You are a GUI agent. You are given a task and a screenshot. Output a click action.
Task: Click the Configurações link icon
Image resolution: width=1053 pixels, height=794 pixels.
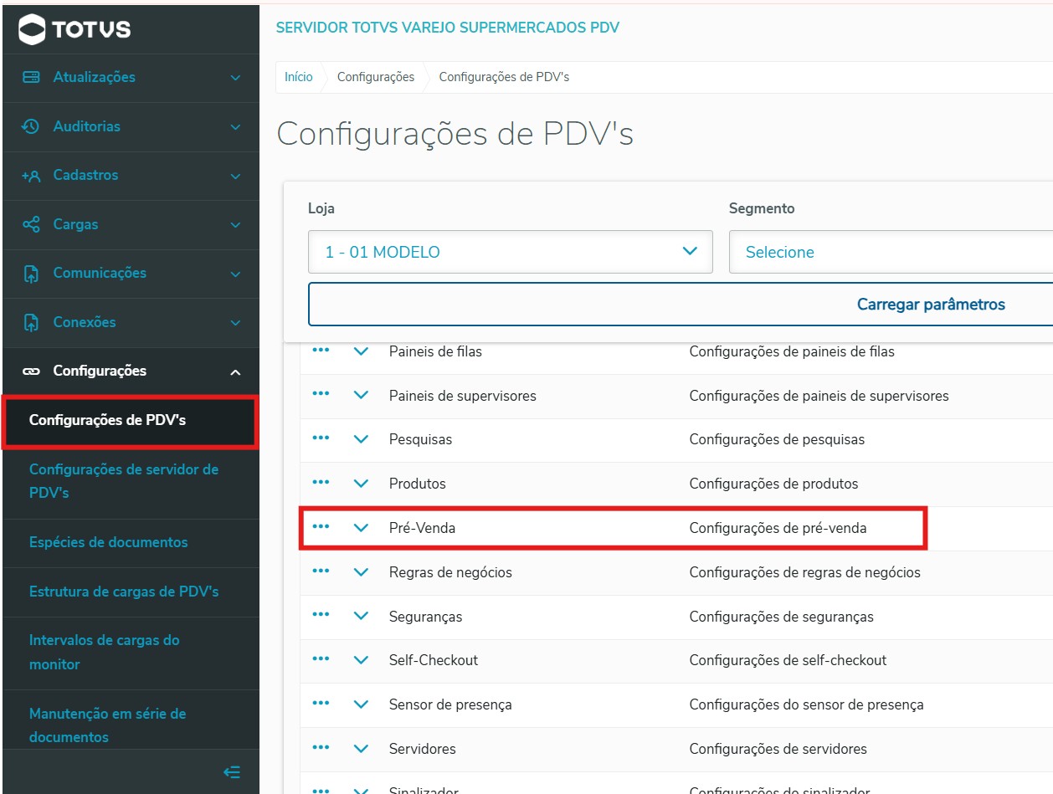pos(31,371)
